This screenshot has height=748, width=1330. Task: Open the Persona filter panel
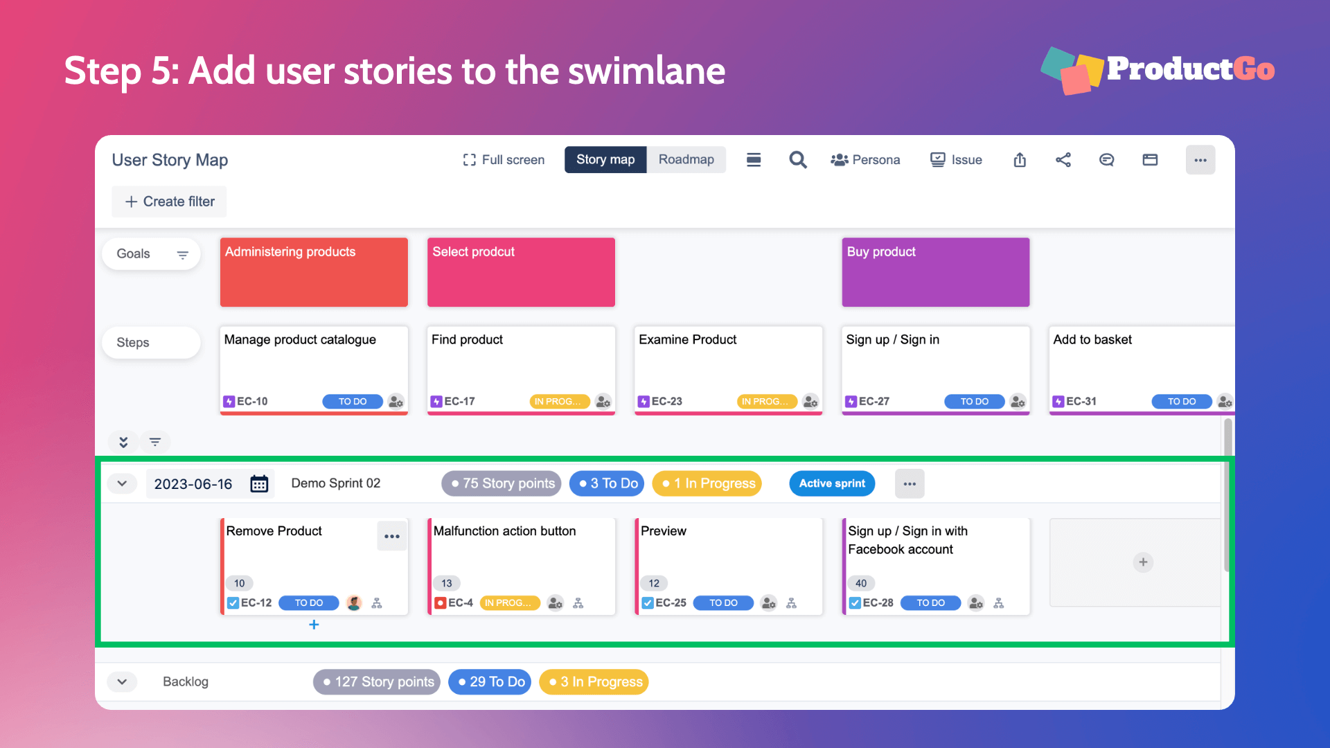[x=865, y=159]
